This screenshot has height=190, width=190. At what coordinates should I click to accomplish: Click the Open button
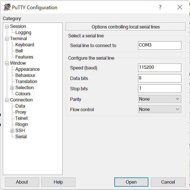(x=131, y=182)
